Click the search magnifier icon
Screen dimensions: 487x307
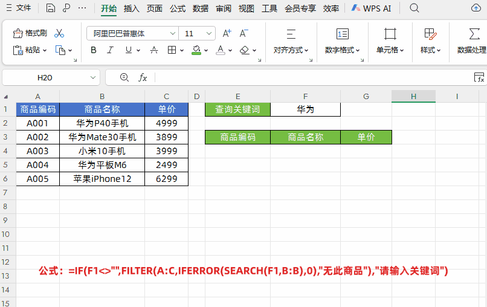click(x=414, y=8)
